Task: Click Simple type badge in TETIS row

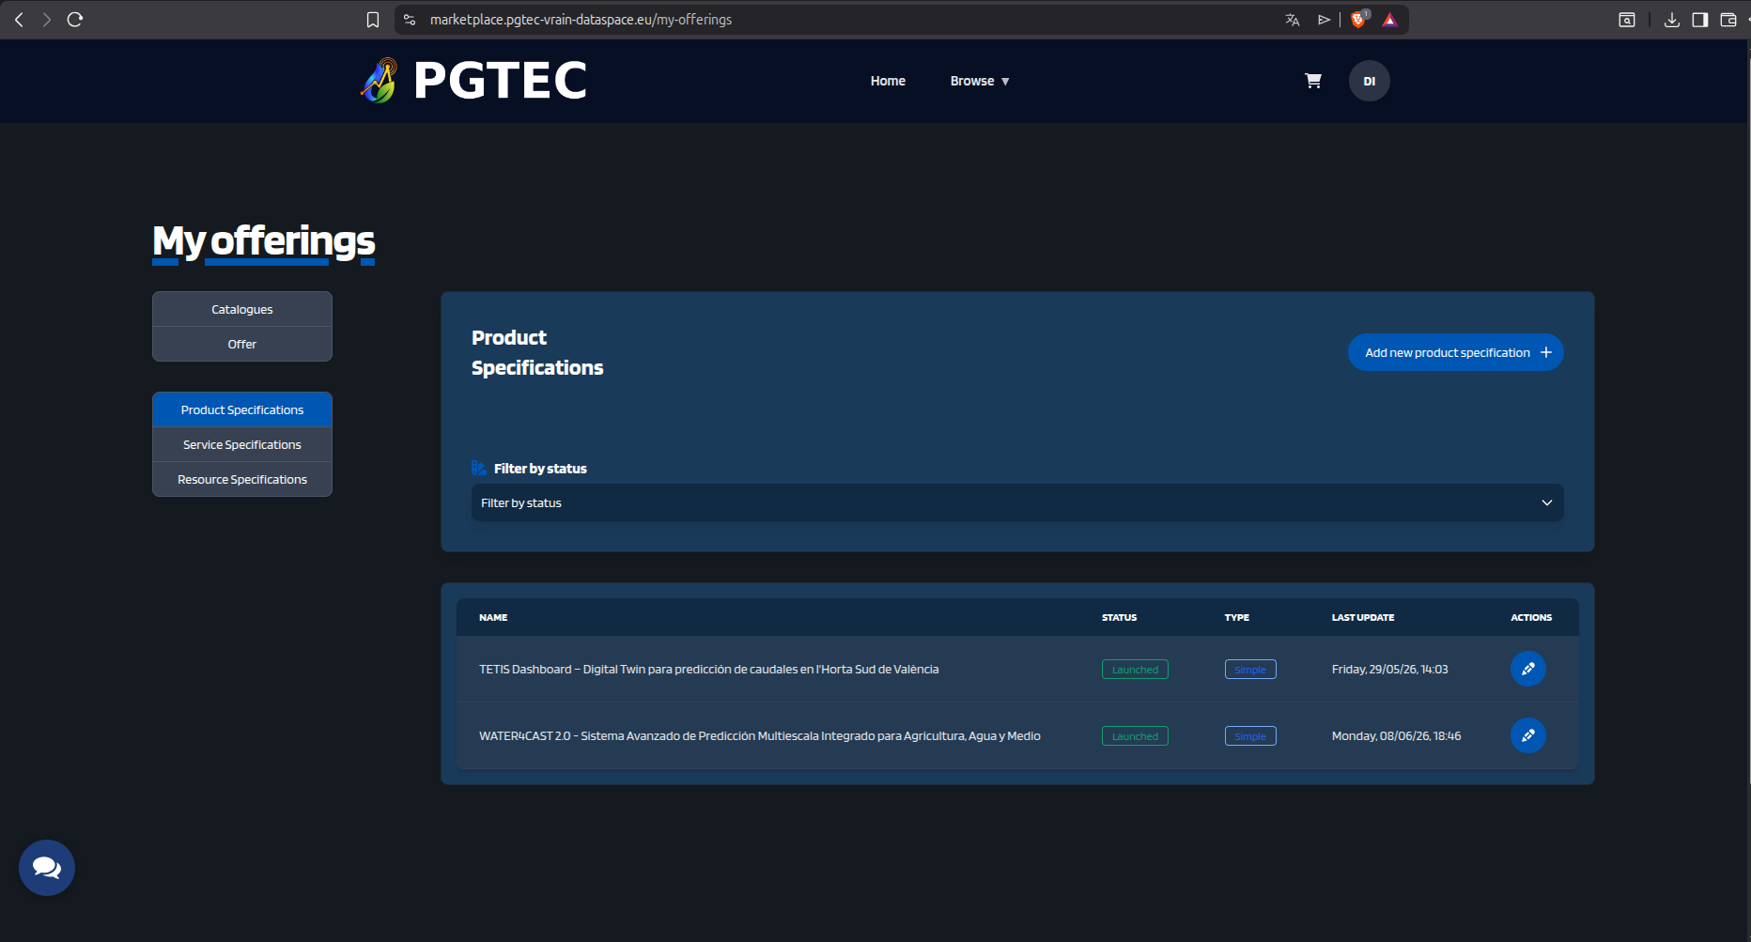Action: click(1250, 670)
